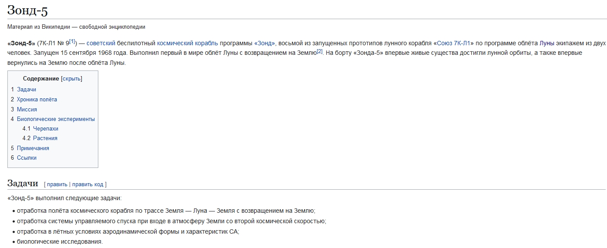Open the «Зонд» program link
Screen dimensions: 607x248
265,43
